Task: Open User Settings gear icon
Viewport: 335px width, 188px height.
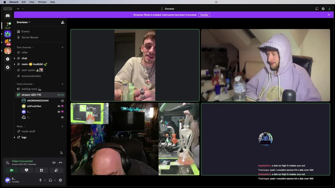Action: [60, 180]
